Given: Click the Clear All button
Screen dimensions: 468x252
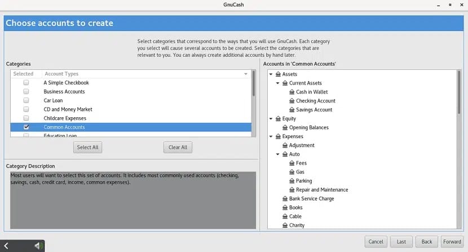Looking at the screenshot, I should pyautogui.click(x=178, y=147).
